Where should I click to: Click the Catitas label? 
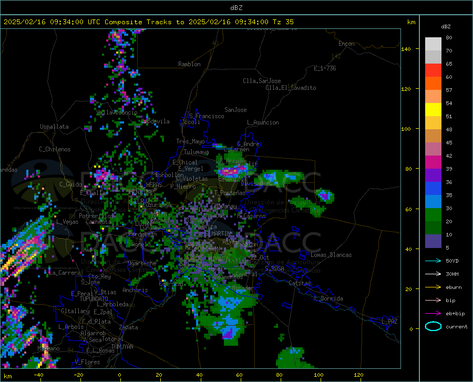point(300,283)
